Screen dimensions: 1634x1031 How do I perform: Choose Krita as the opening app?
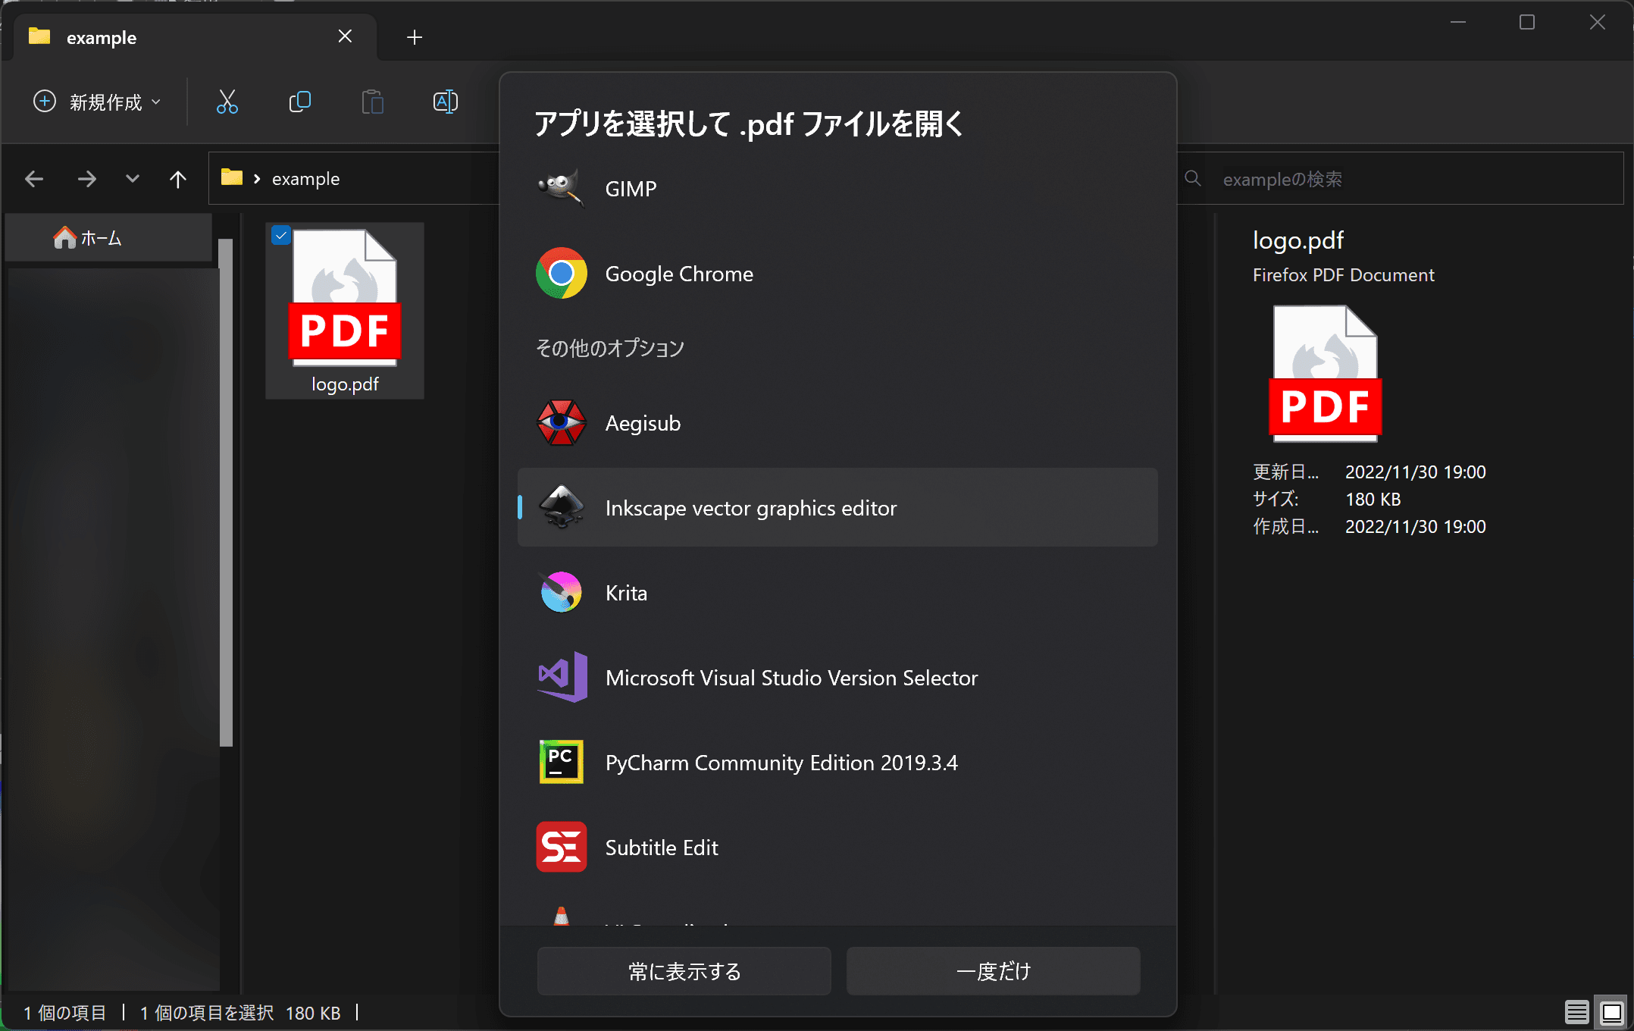(837, 593)
